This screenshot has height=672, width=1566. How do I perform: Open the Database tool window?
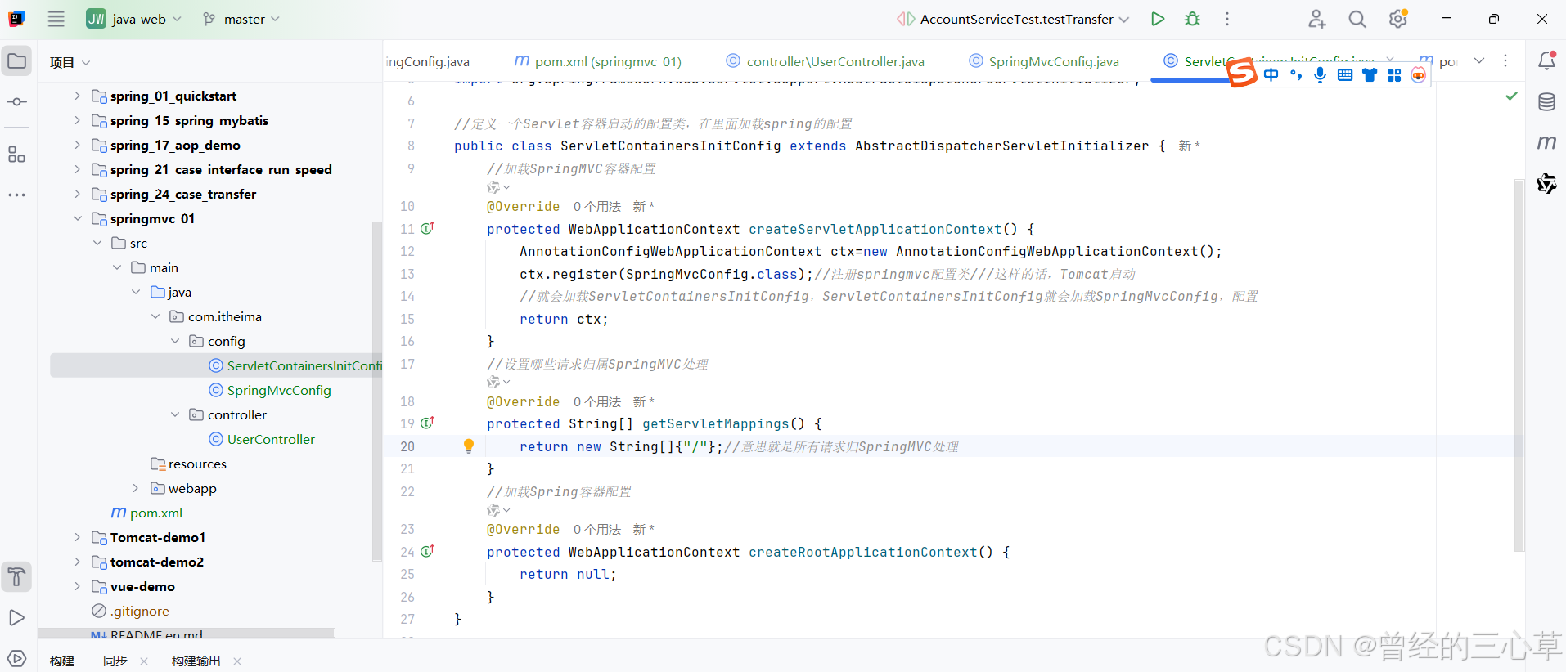point(1546,102)
